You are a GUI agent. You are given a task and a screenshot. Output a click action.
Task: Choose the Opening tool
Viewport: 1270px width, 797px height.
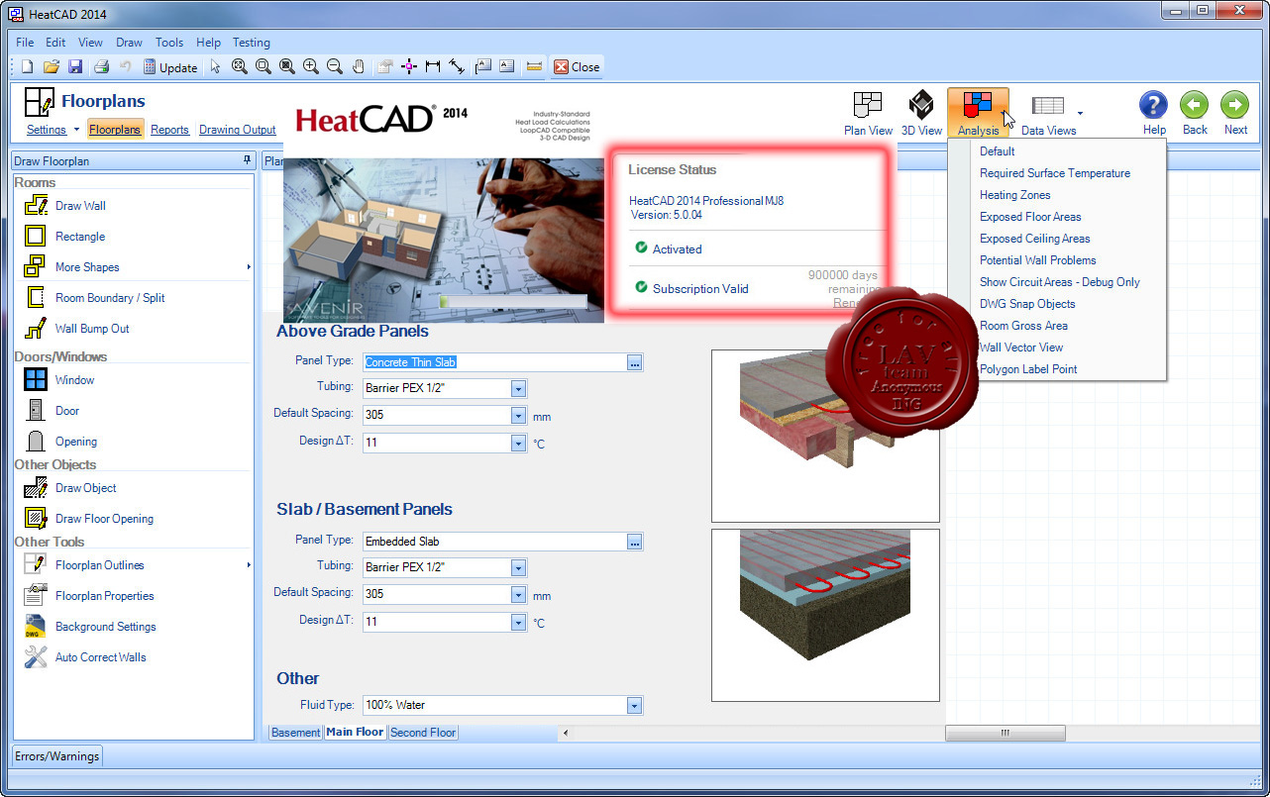pyautogui.click(x=76, y=442)
